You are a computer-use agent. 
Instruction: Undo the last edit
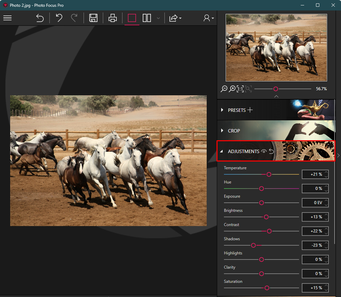coord(59,18)
